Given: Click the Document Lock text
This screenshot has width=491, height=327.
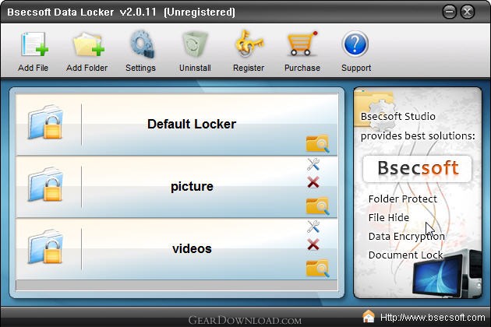Looking at the screenshot, I should pos(405,255).
